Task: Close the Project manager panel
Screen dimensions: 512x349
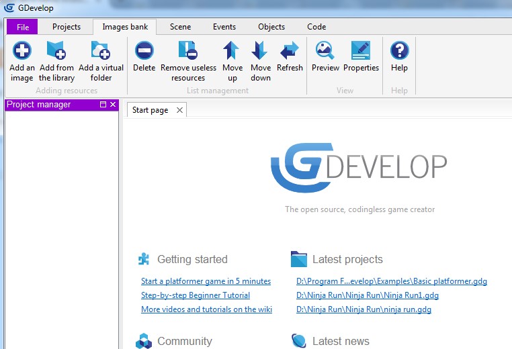Action: point(113,105)
